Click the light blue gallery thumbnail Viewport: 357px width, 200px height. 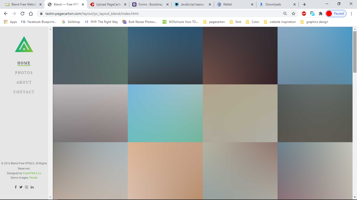coord(165,113)
